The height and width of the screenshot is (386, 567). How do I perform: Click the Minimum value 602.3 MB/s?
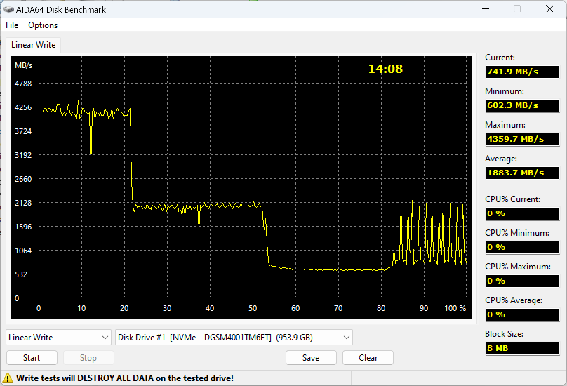[522, 105]
